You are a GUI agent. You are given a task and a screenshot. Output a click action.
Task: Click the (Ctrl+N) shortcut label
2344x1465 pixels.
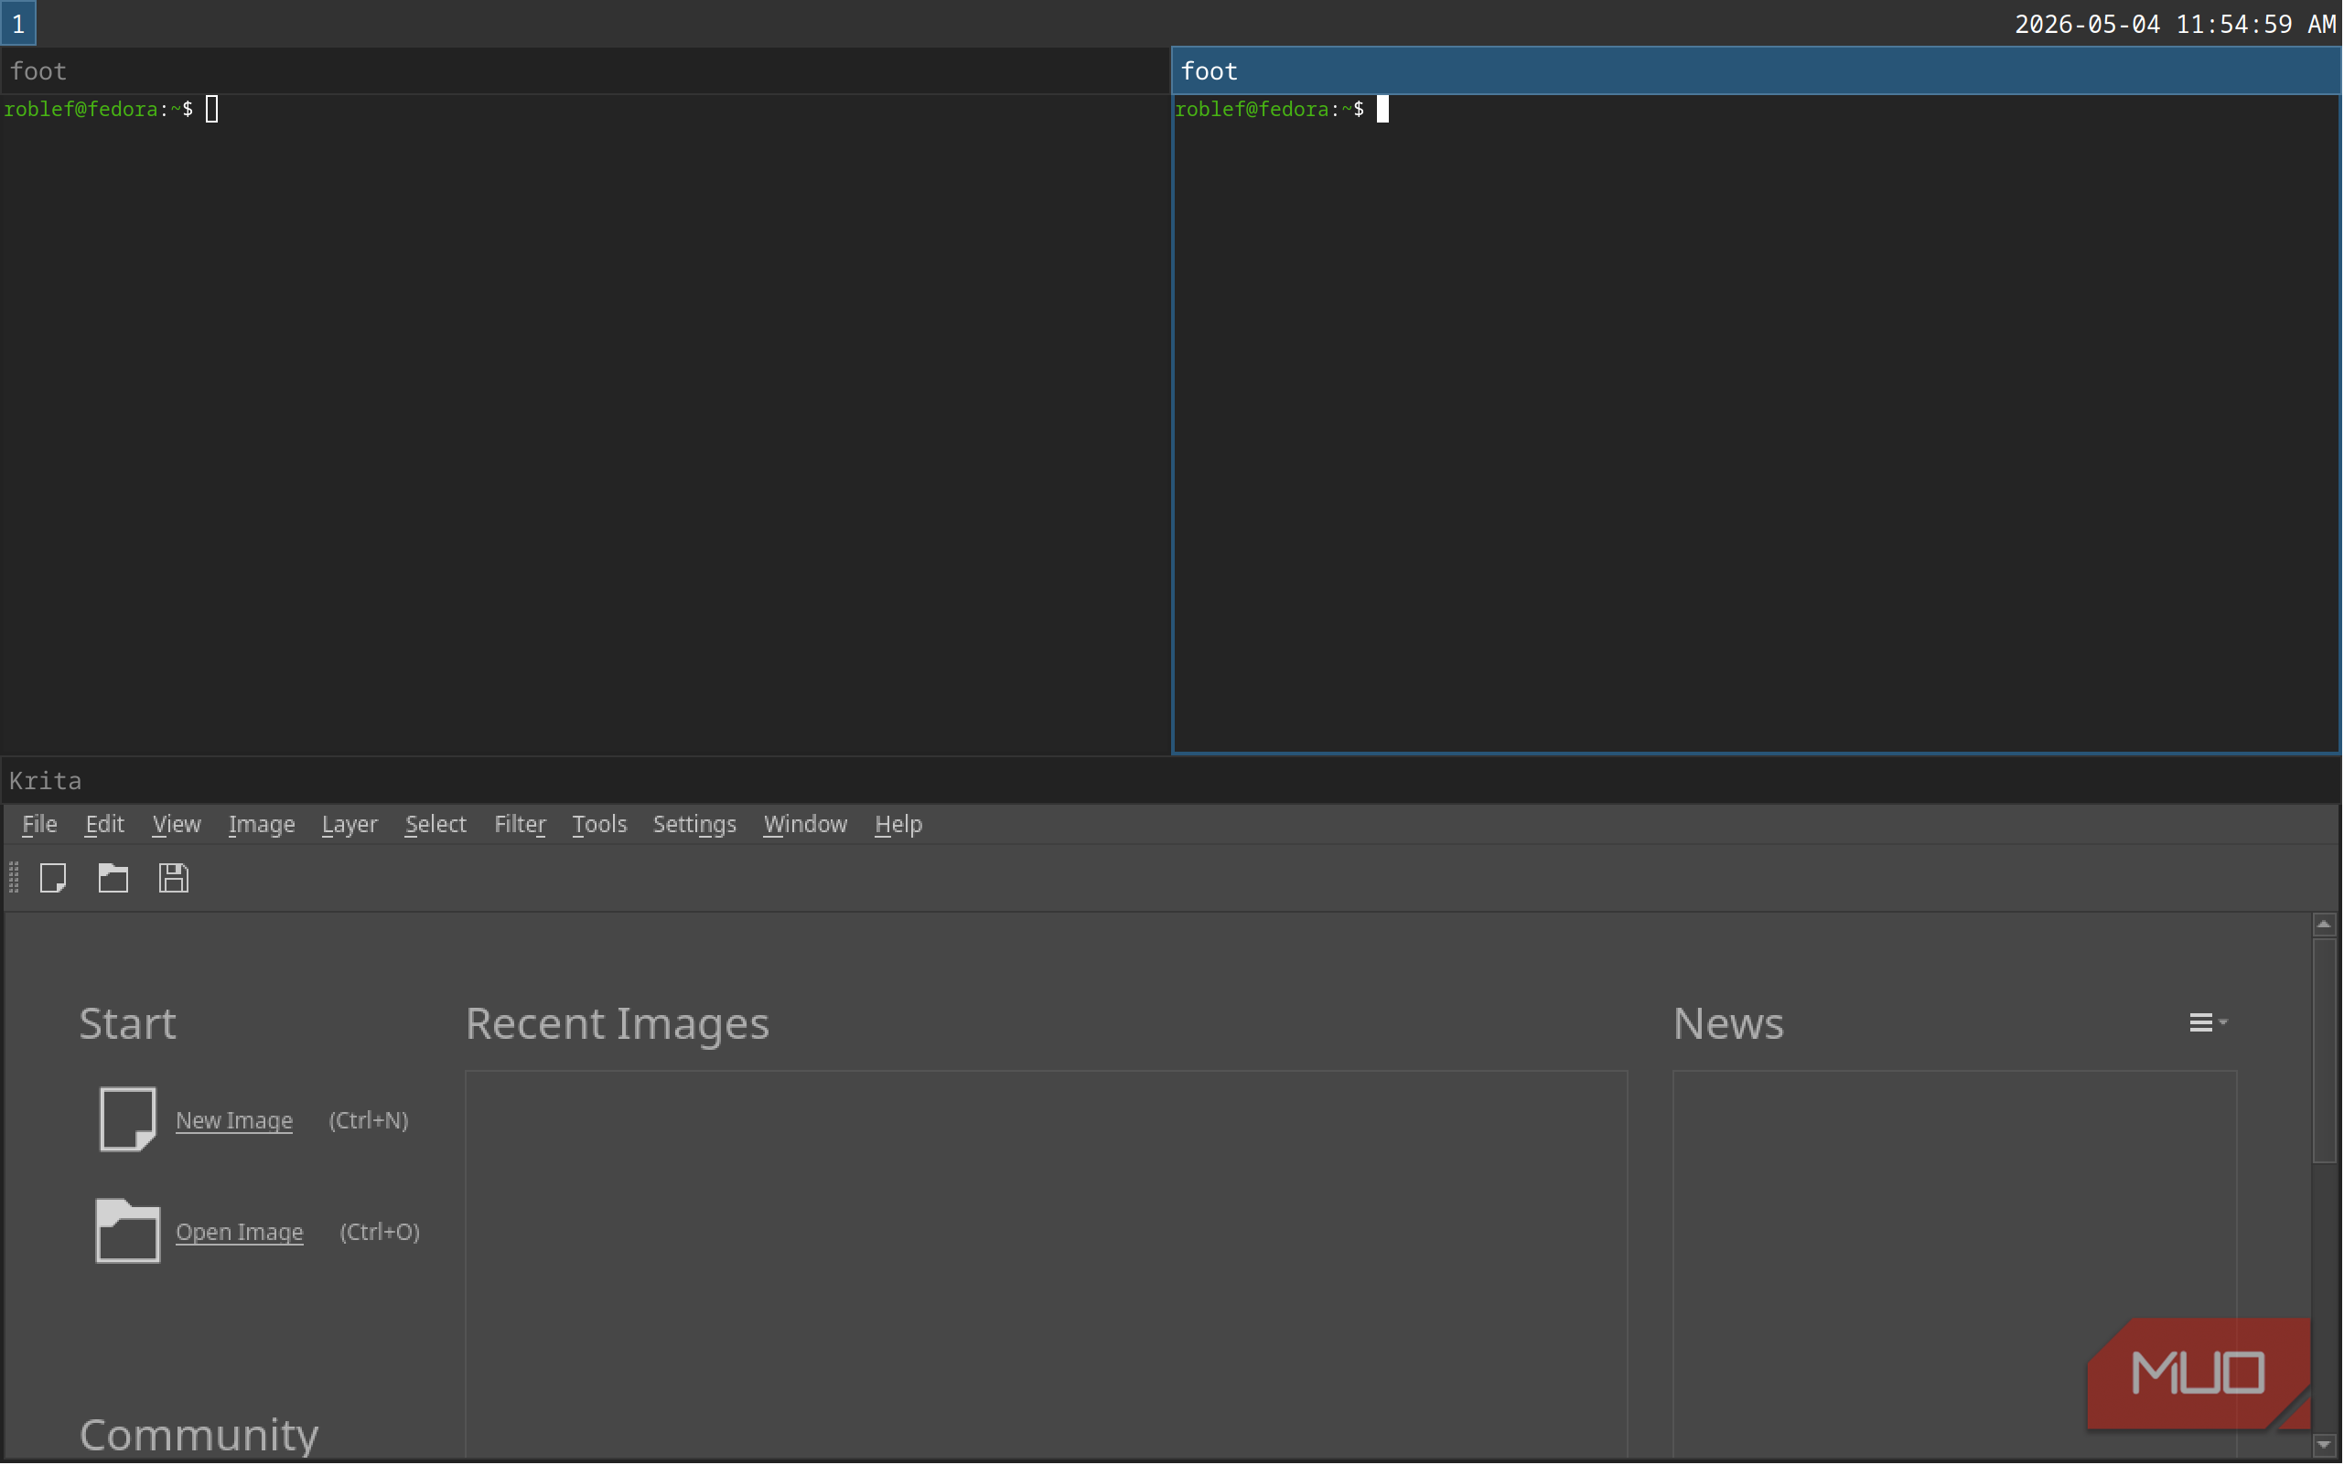point(370,1121)
